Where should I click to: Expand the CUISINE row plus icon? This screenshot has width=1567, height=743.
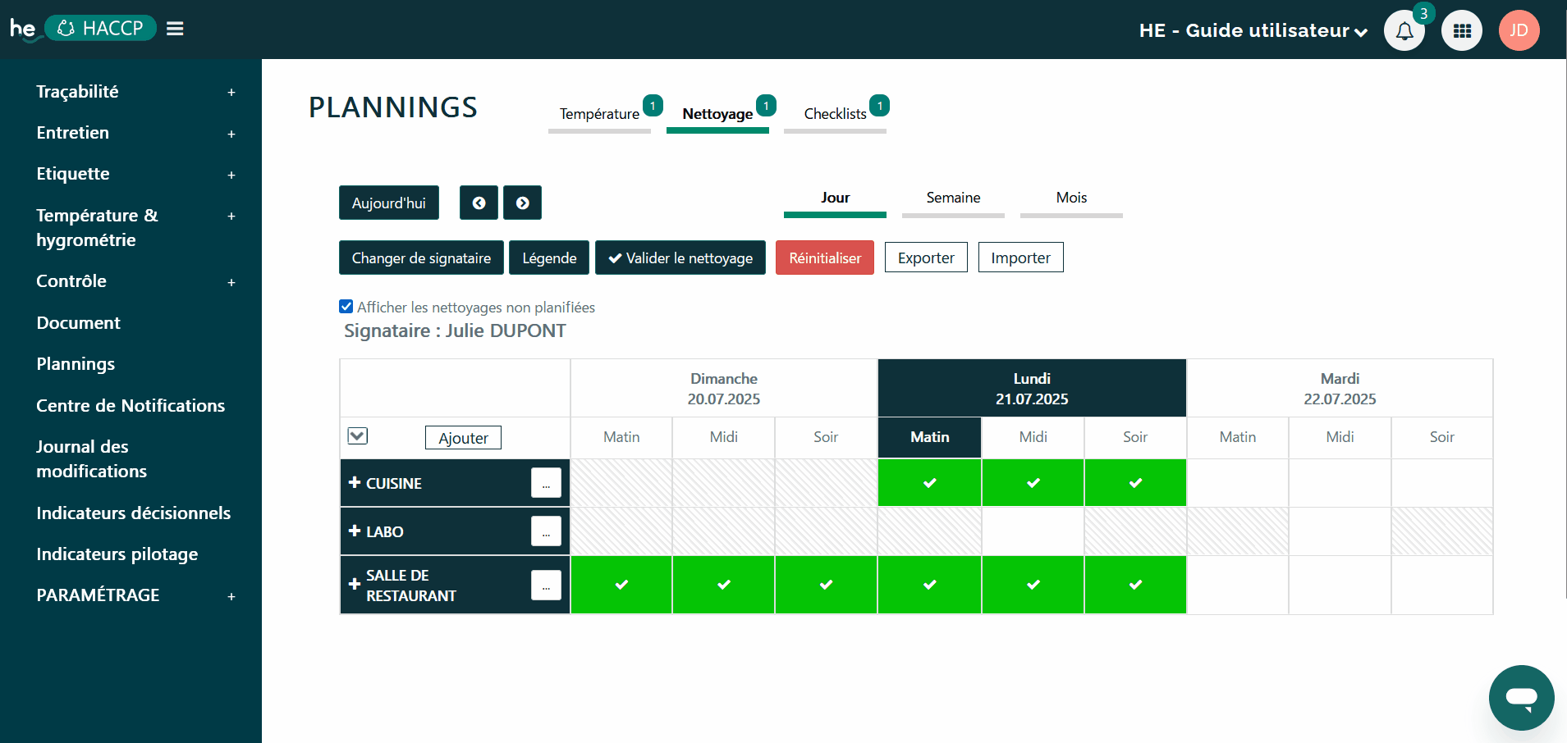click(x=355, y=482)
